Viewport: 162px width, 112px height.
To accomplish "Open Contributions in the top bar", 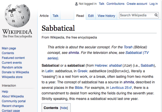I will (x=115, y=4).
